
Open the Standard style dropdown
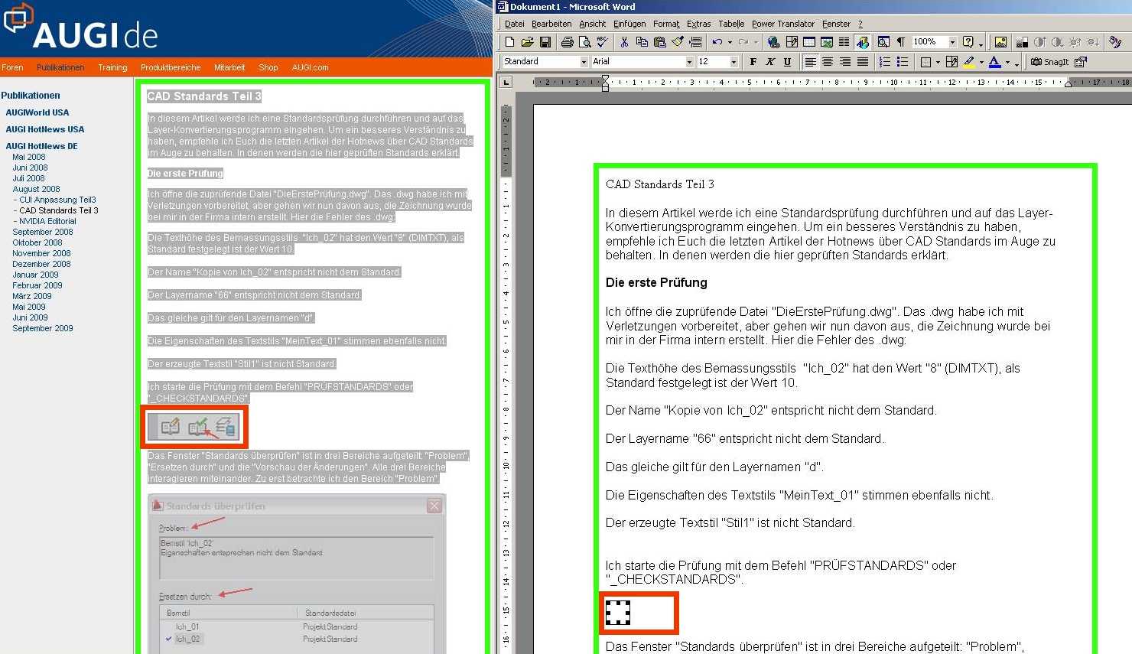(x=584, y=62)
